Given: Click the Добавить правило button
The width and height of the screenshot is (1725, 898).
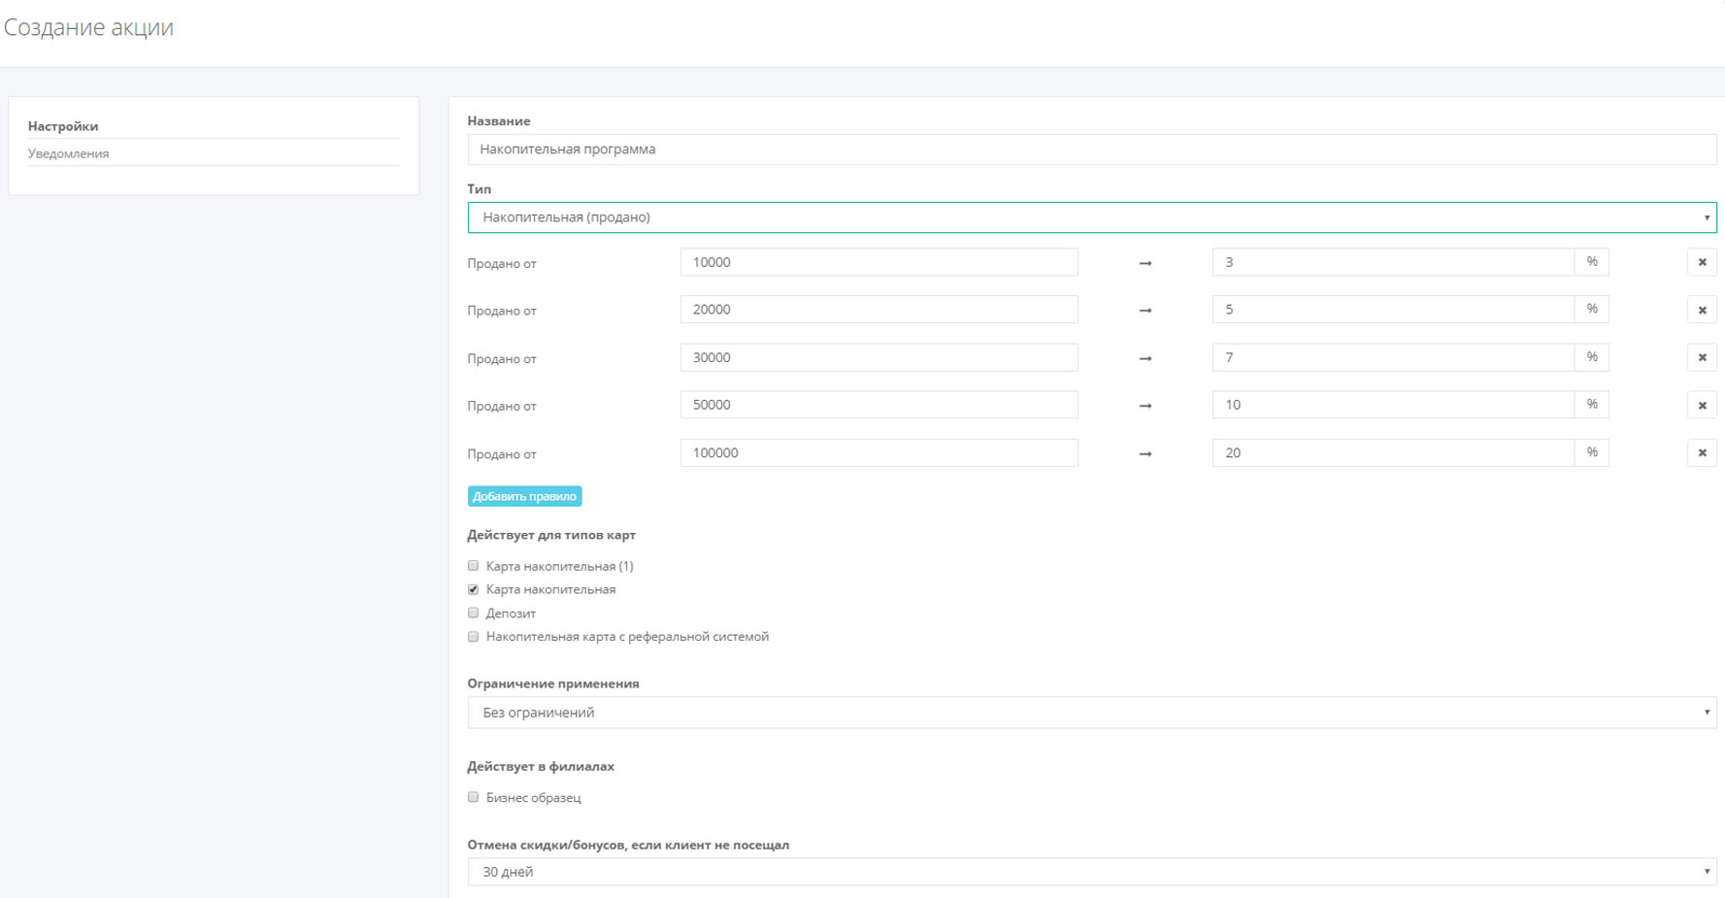Looking at the screenshot, I should pos(524,496).
